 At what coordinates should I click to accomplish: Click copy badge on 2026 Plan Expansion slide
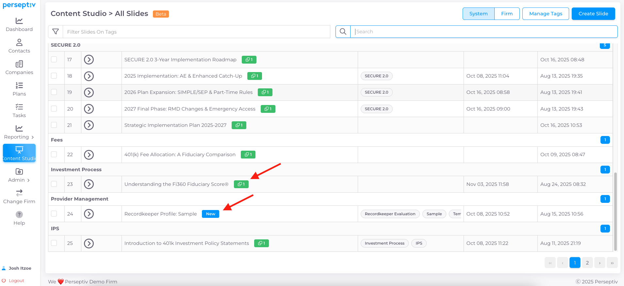click(x=265, y=92)
